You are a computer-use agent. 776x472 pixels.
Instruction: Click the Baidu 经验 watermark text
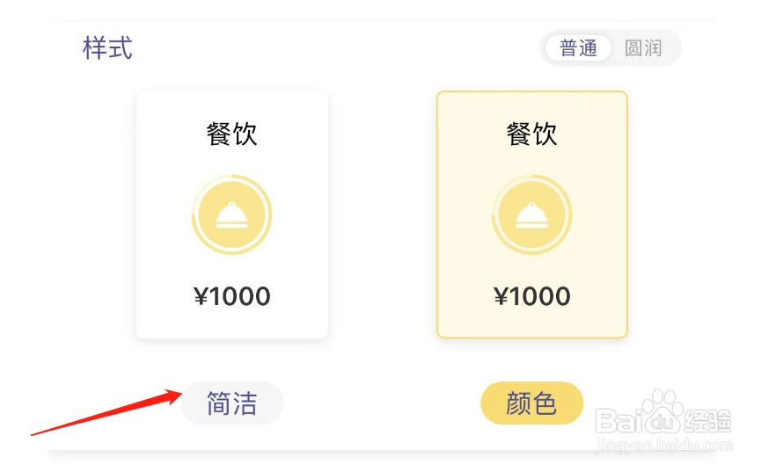707,421
